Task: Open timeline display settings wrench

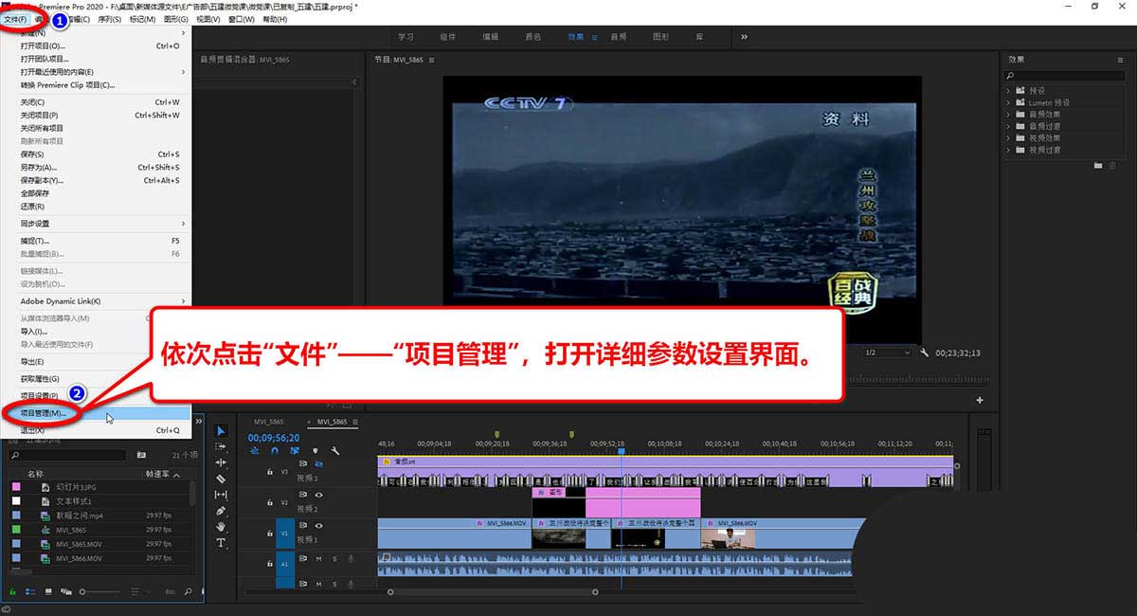Action: click(335, 451)
